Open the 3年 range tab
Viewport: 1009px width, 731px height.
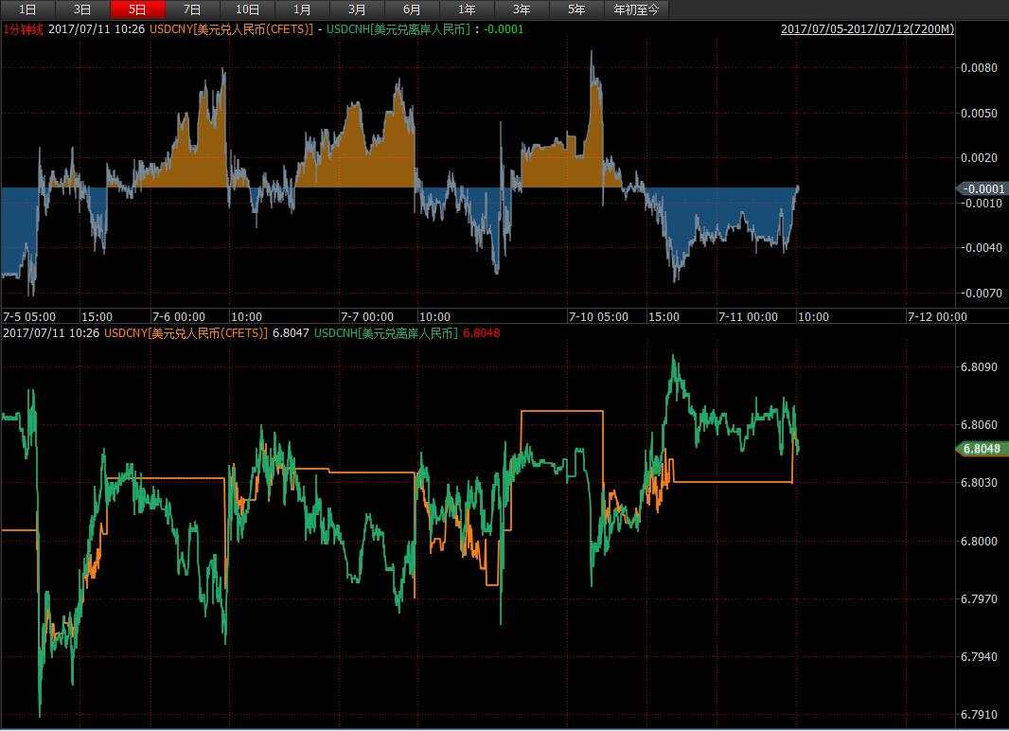[522, 9]
